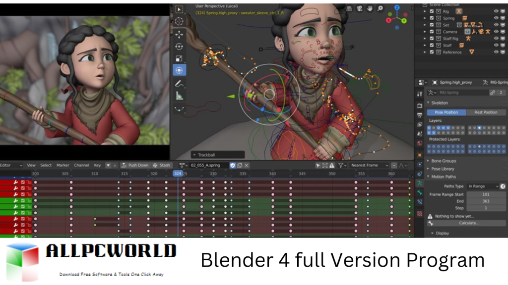Open the Key menu
Image resolution: width=508 pixels, height=285 pixels.
point(97,165)
